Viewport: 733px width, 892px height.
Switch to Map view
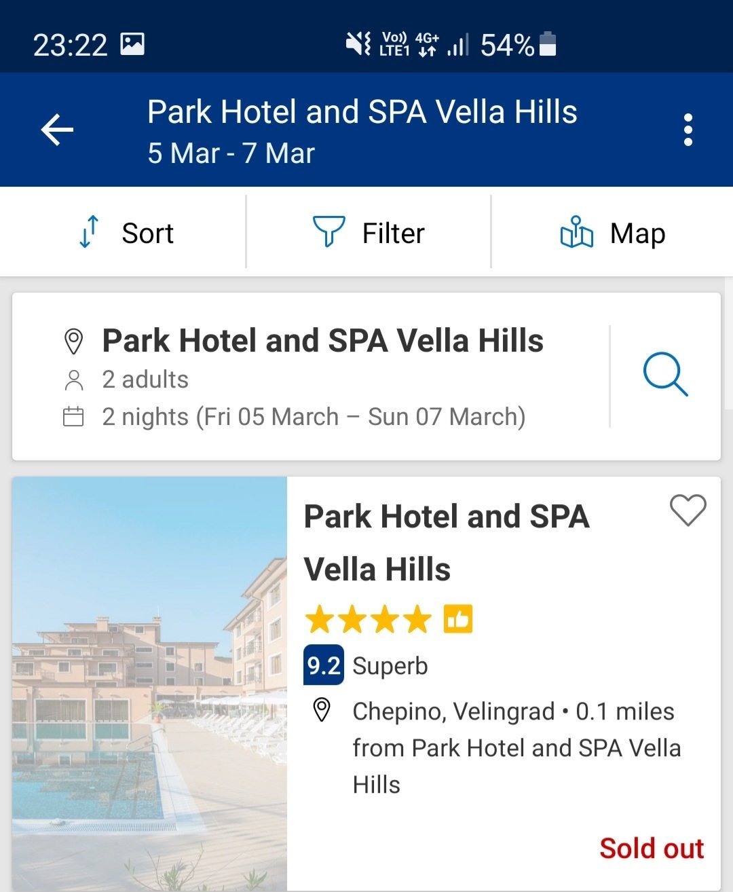pos(637,234)
